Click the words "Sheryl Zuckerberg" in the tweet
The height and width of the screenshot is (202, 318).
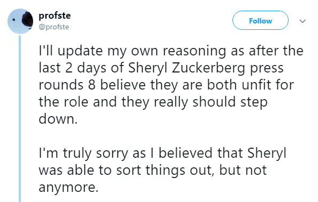187,68
